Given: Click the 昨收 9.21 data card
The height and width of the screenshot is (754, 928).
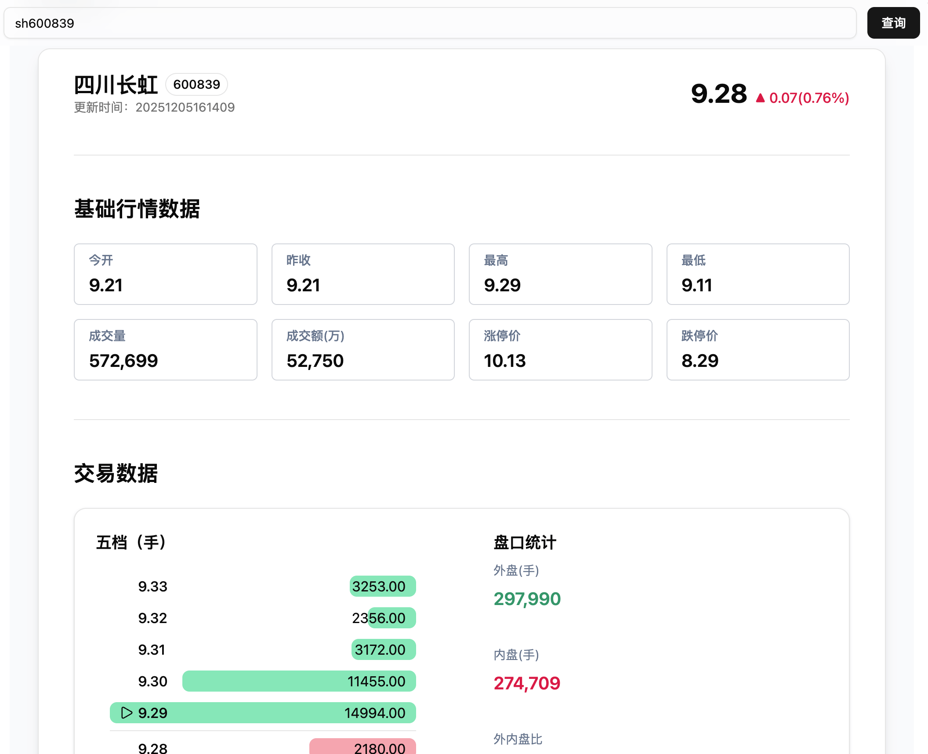Looking at the screenshot, I should point(362,274).
